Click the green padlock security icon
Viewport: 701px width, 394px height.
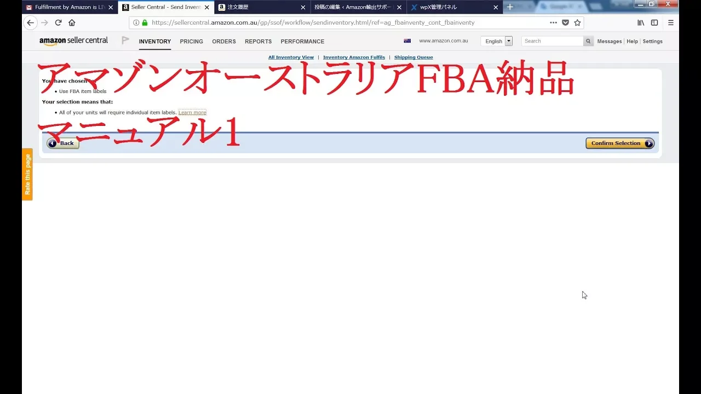145,22
